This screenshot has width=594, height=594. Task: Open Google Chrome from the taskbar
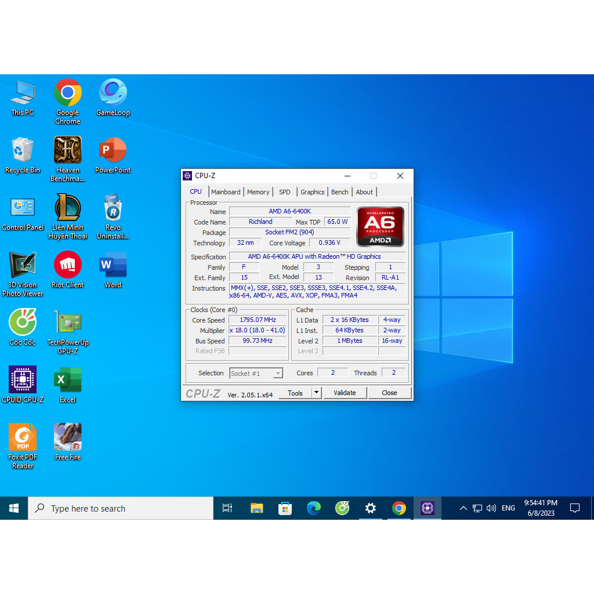tap(399, 508)
